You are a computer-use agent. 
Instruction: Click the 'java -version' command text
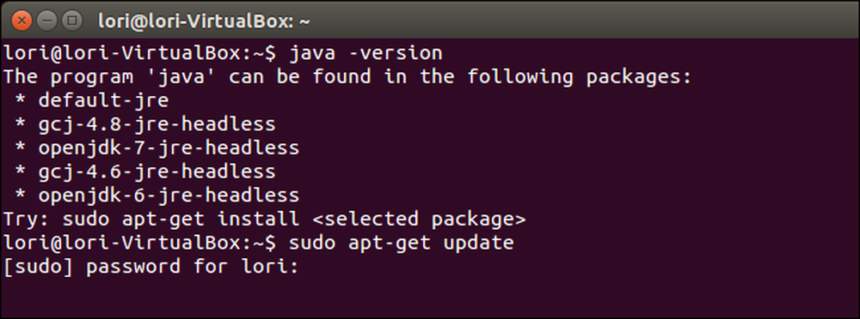pyautogui.click(x=365, y=54)
